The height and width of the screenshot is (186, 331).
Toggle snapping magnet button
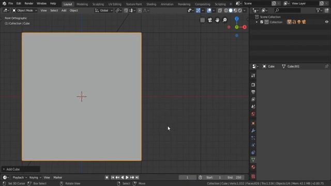(126, 10)
